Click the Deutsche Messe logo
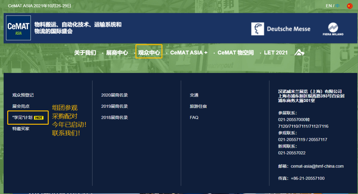 click(x=281, y=29)
